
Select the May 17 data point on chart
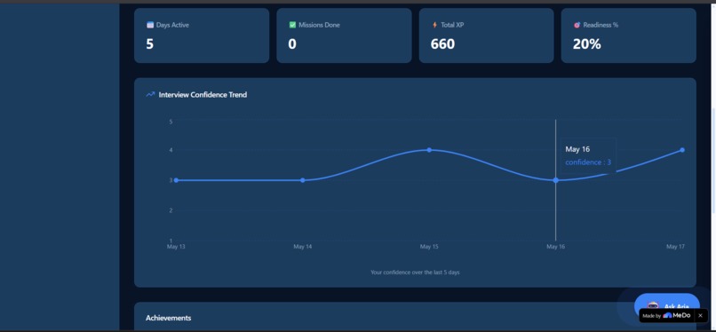tap(682, 150)
